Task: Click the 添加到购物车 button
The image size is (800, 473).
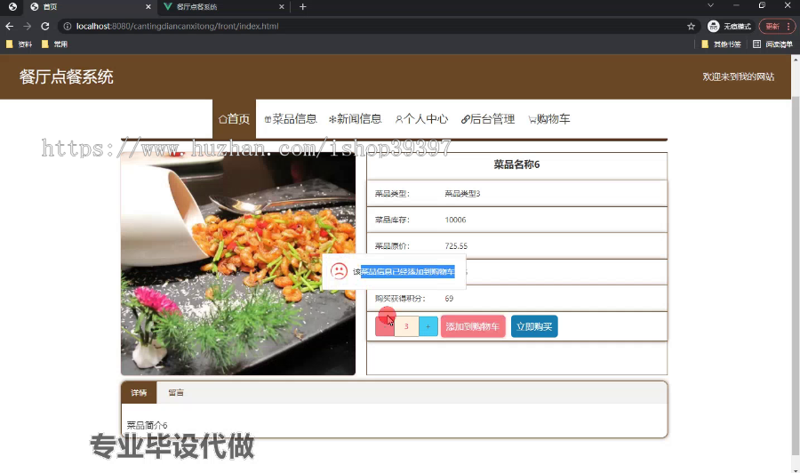Action: click(x=473, y=326)
